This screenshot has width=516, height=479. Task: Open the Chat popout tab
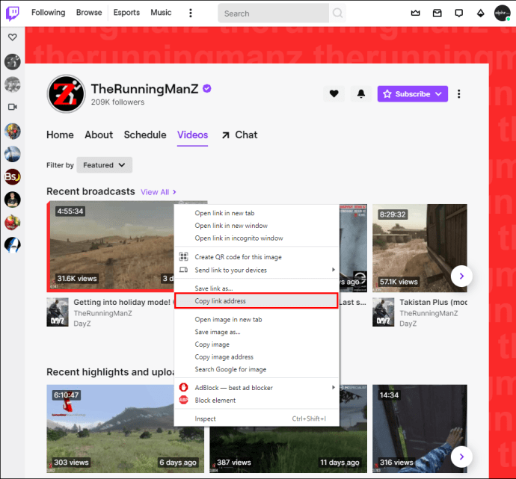tap(239, 135)
